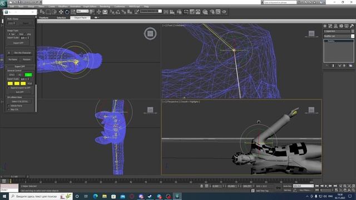This screenshot has height=200, width=356.
Task: Open the Perspective viewport label menu
Action: point(174,102)
